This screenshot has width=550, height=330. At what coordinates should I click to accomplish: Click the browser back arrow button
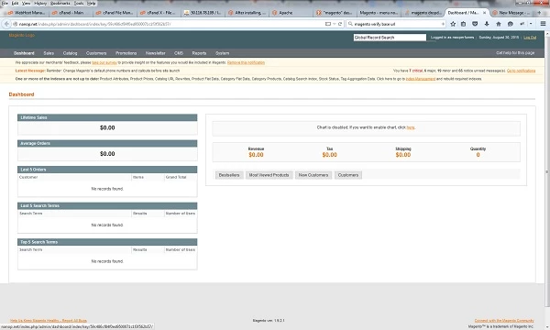(6, 24)
